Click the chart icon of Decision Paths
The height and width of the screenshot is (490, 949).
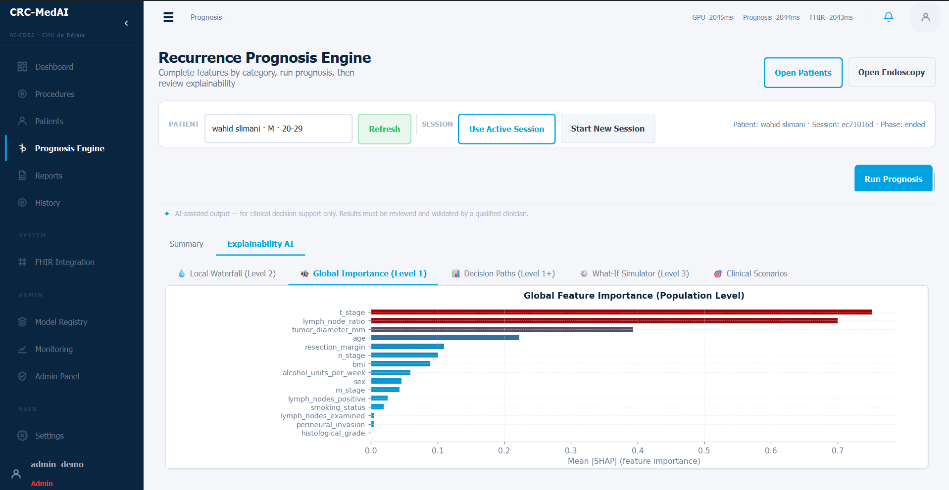(456, 273)
